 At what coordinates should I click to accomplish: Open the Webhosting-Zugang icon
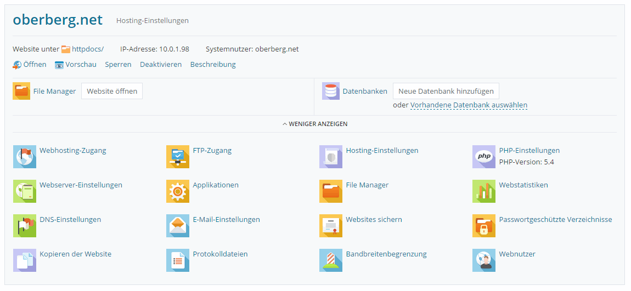[24, 157]
